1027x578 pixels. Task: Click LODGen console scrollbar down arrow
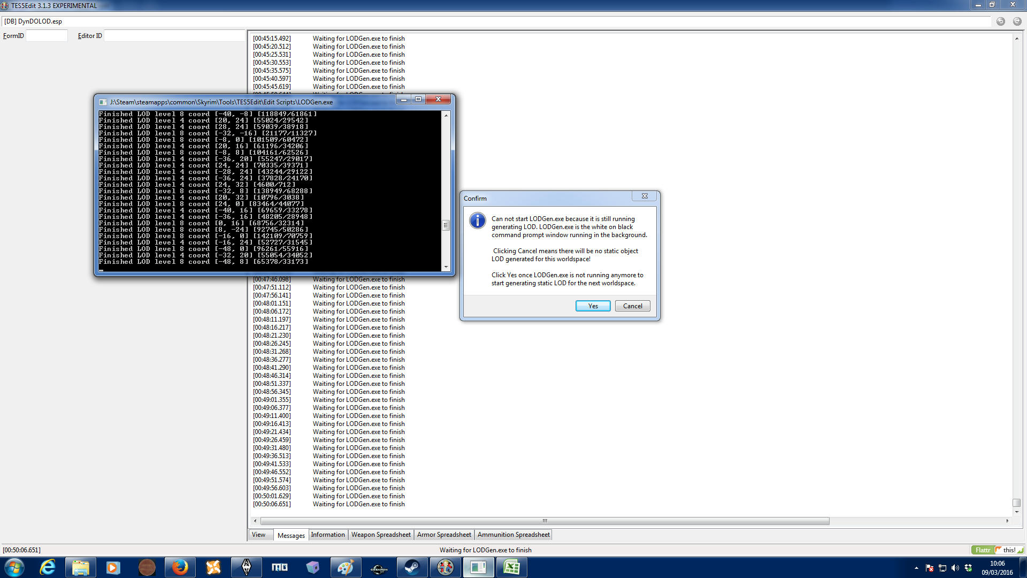tap(446, 267)
